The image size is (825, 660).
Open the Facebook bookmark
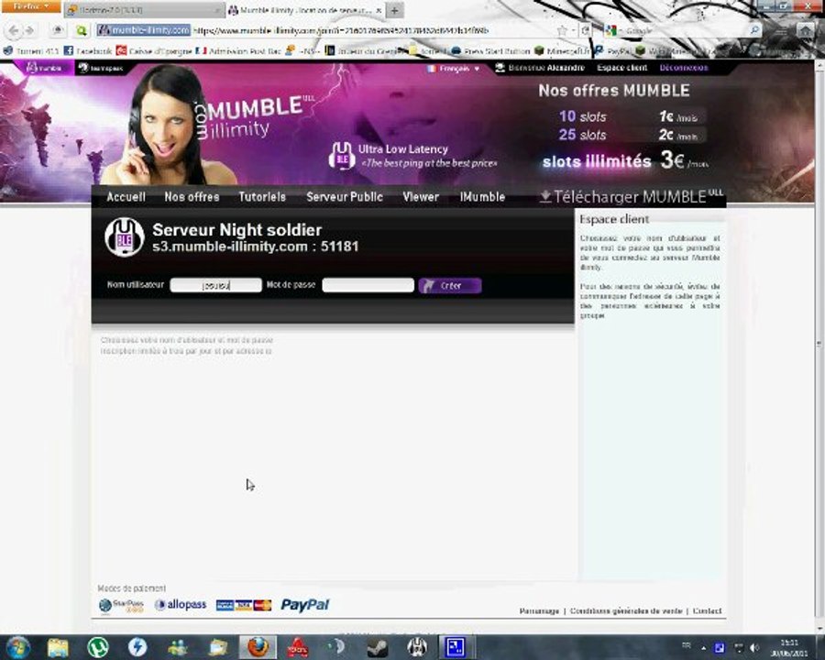88,51
